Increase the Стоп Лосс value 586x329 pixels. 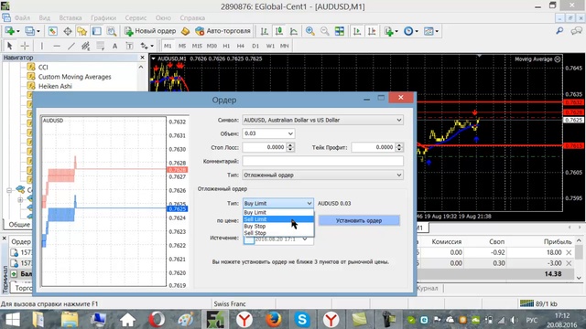coord(290,145)
